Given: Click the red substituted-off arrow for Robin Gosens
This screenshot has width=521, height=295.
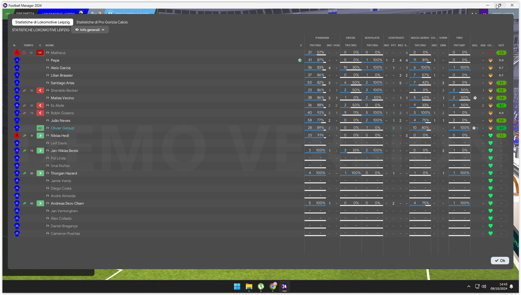Looking at the screenshot, I should tap(40, 113).
